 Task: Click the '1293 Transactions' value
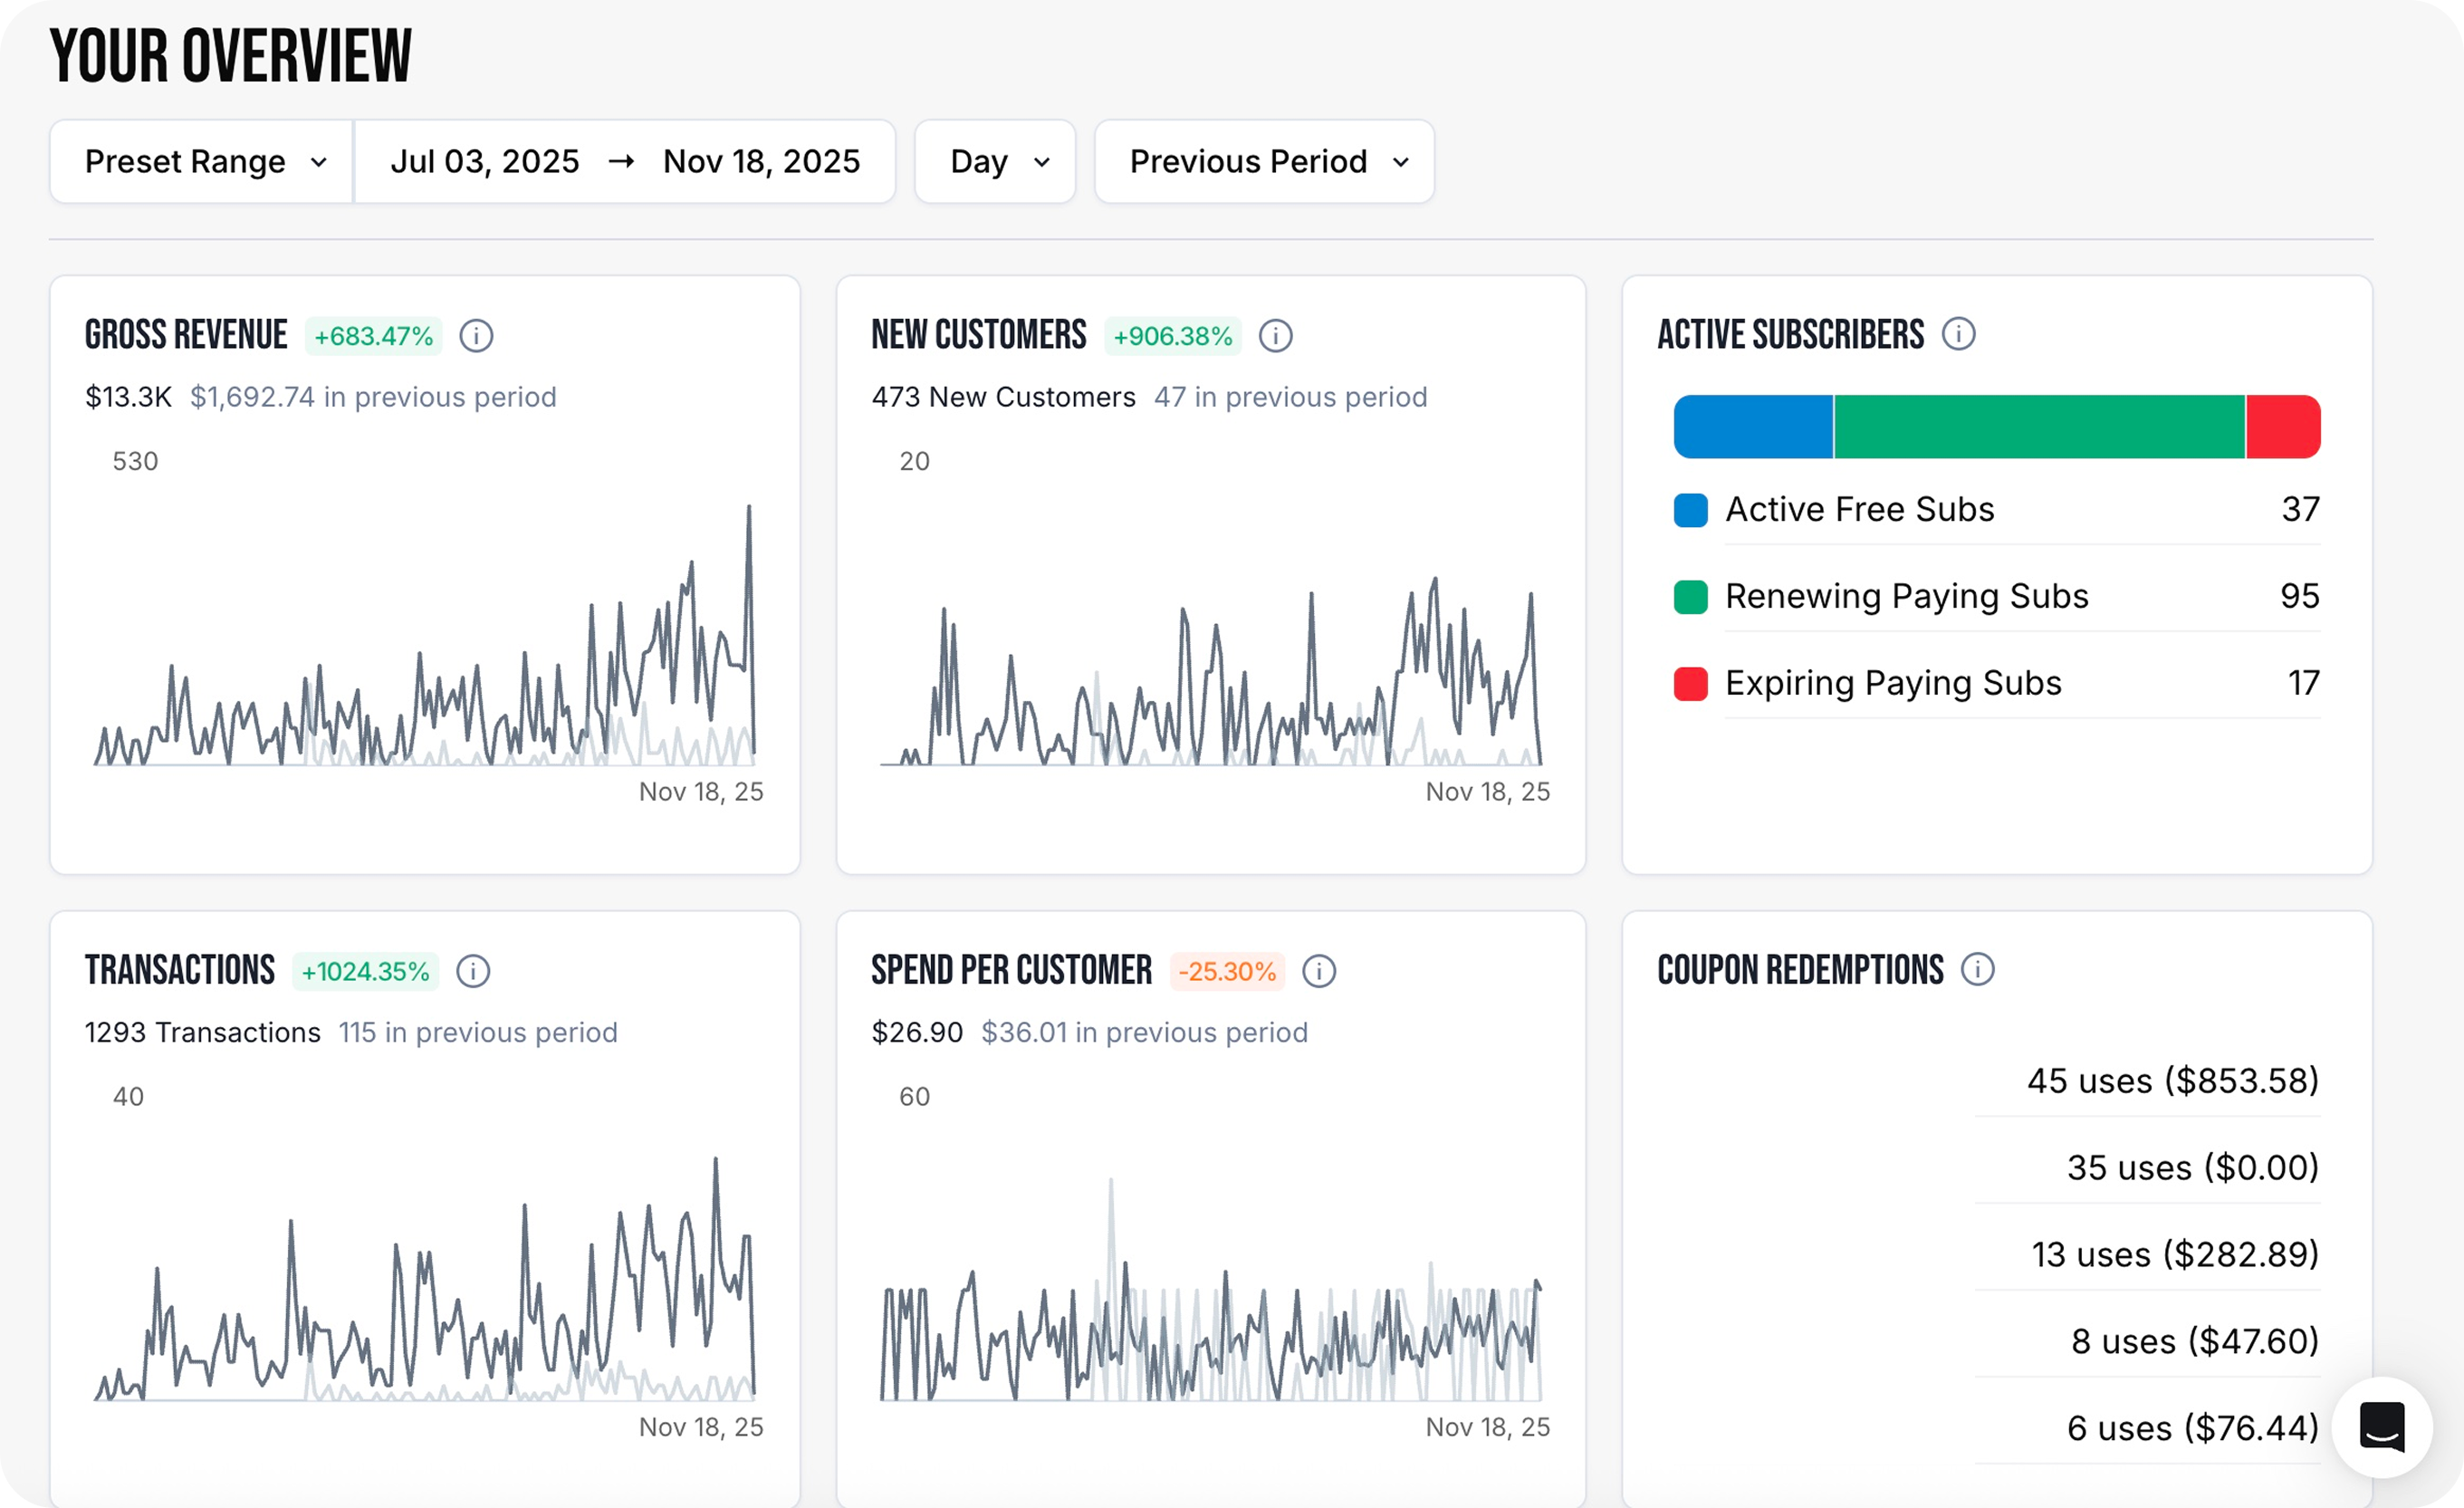coord(202,1033)
